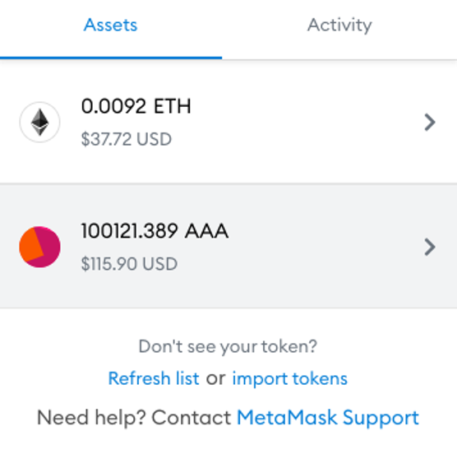
Task: Click the Ethereum diamond logo icon
Action: tap(39, 123)
